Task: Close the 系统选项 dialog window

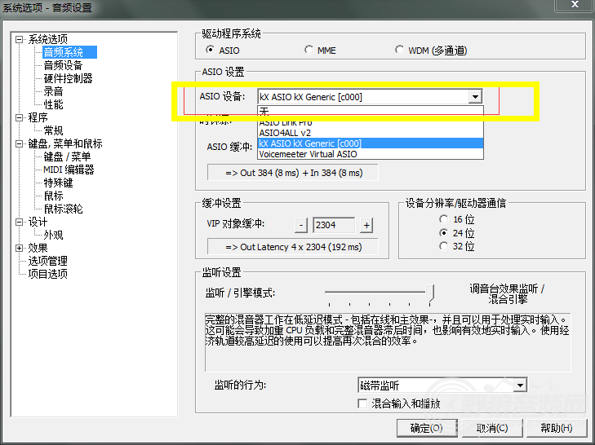Action: coord(575,5)
